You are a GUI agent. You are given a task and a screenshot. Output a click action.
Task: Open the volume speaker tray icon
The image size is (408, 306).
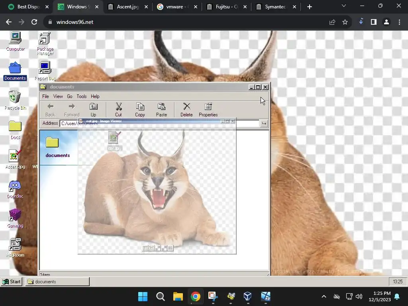[359, 296]
